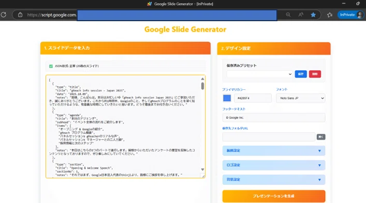Click the footer text field with © Google Inc.
Image resolution: width=366 pixels, height=203 pixels.
click(273, 118)
